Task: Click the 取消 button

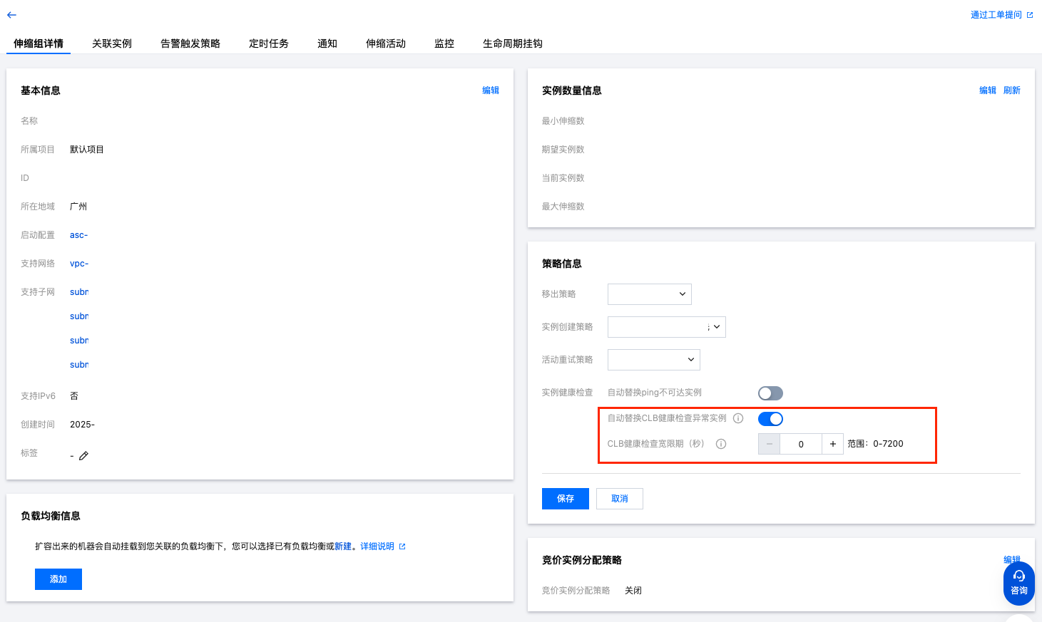Action: tap(620, 499)
